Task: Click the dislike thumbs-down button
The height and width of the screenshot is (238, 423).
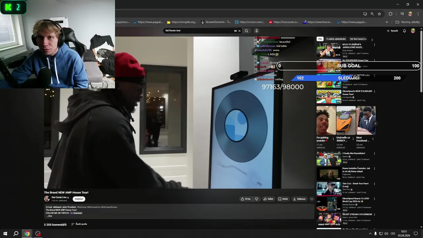Action: pos(256,199)
